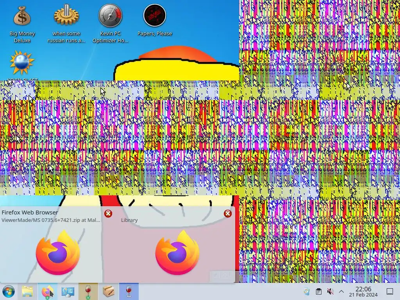Open the recycle bin tray icon
The width and height of the screenshot is (400, 300).
click(x=307, y=291)
